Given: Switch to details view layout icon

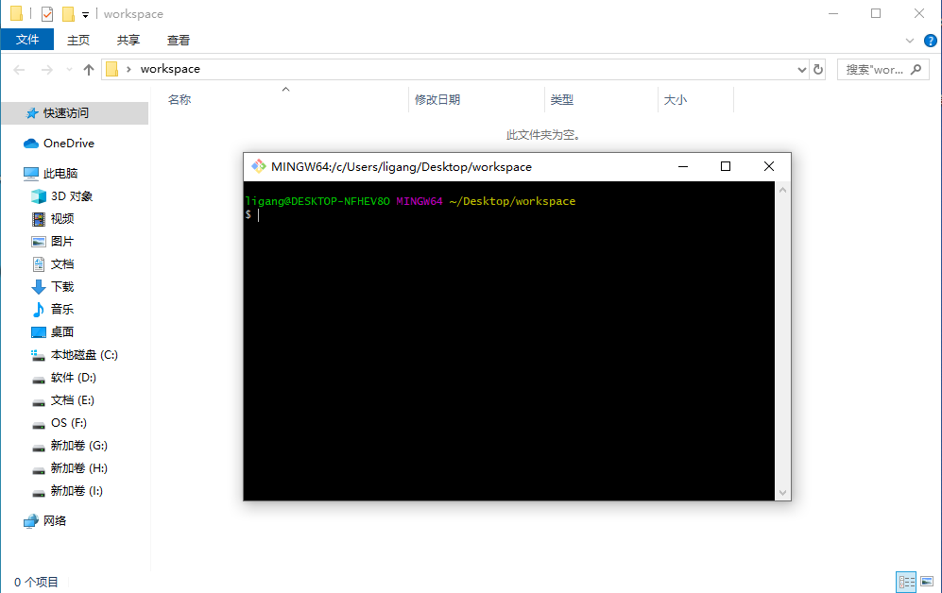Looking at the screenshot, I should pyautogui.click(x=906, y=581).
